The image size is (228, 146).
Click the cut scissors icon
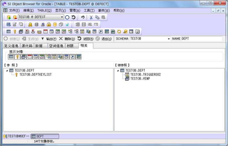91,17
